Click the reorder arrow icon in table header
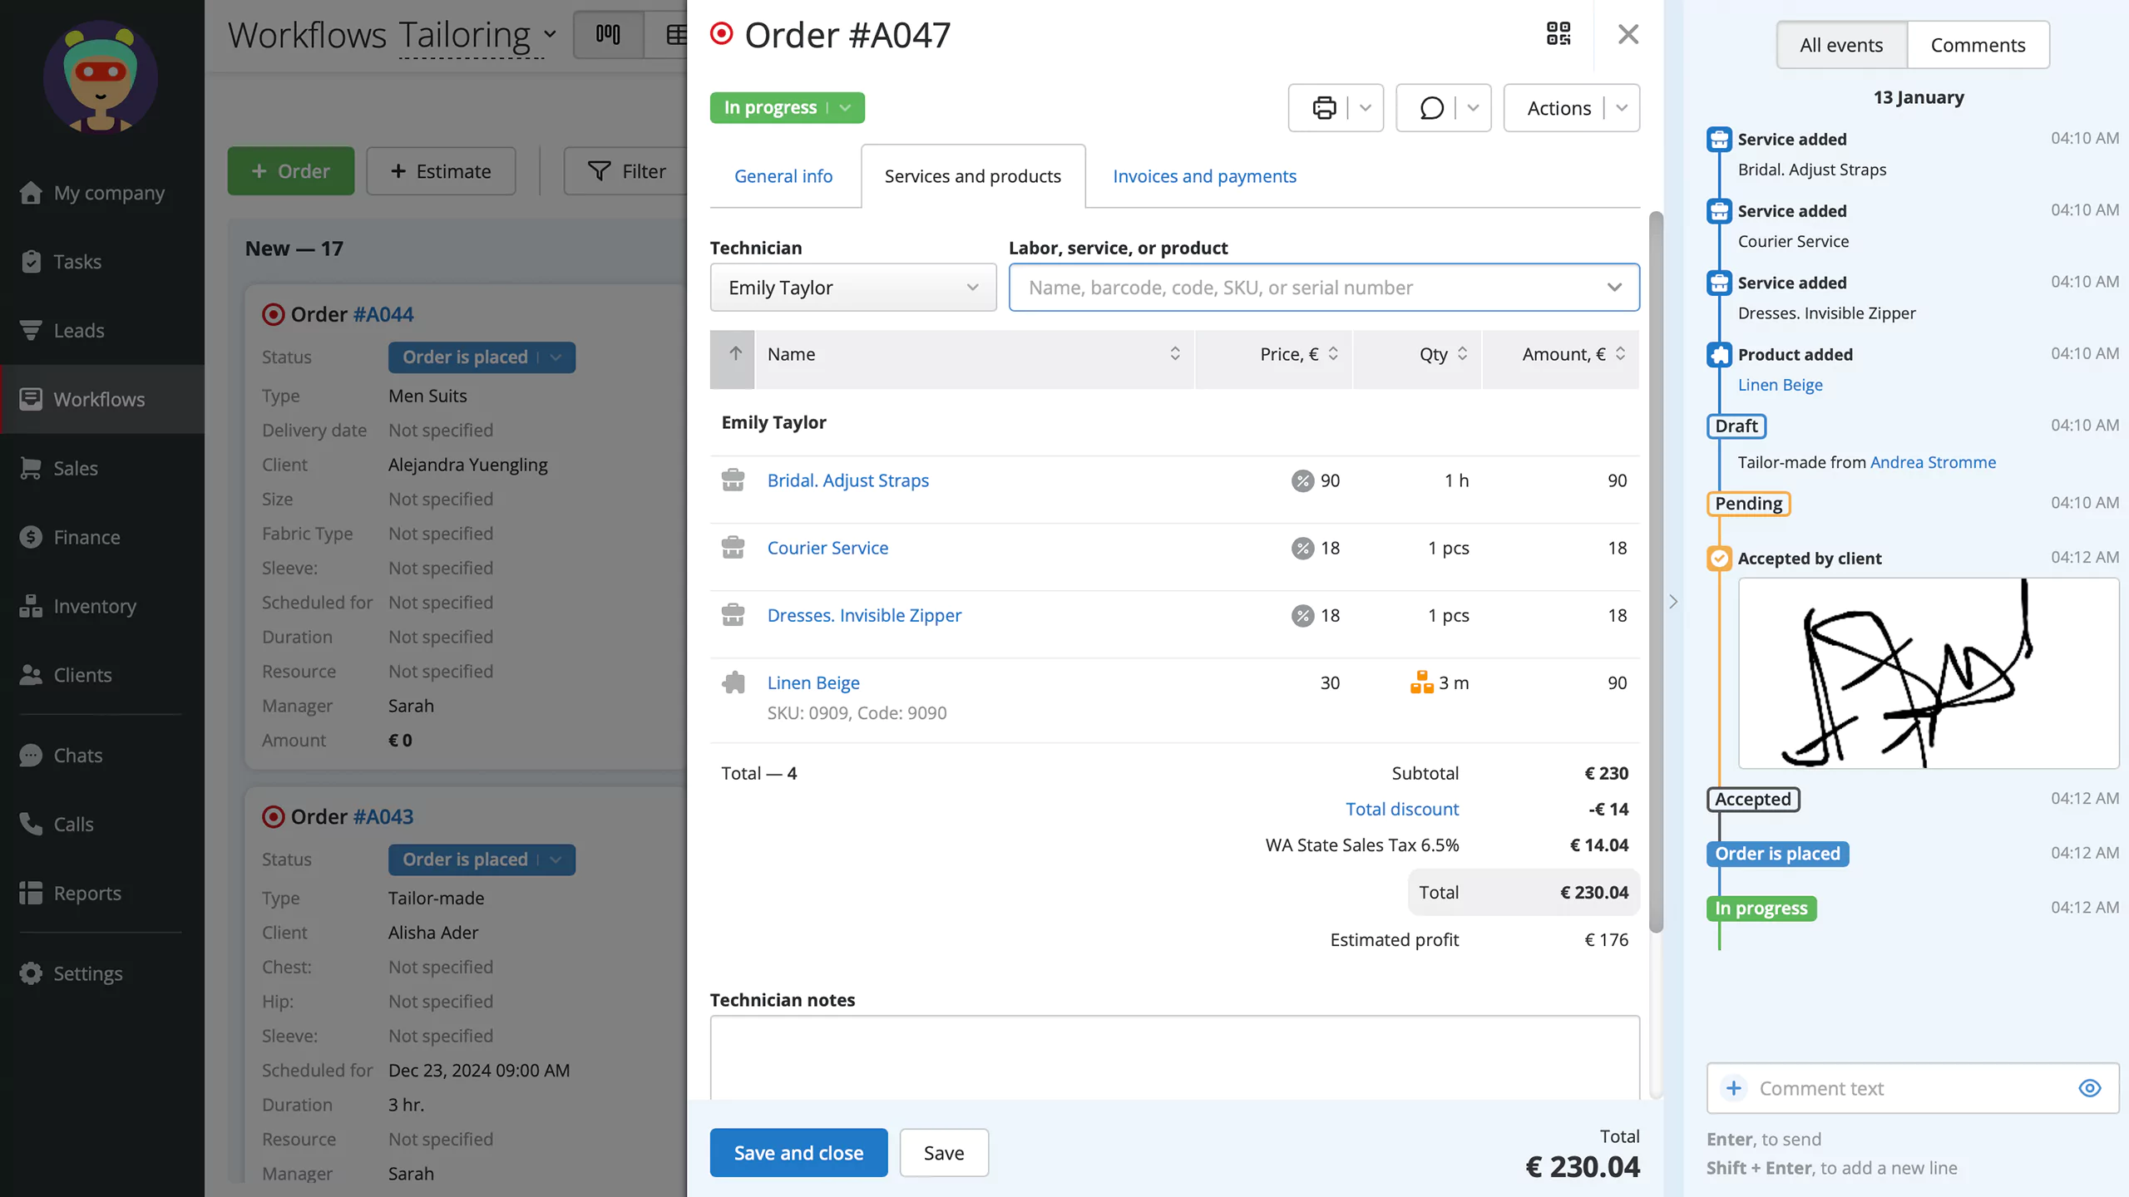The height and width of the screenshot is (1197, 2129). (x=735, y=353)
